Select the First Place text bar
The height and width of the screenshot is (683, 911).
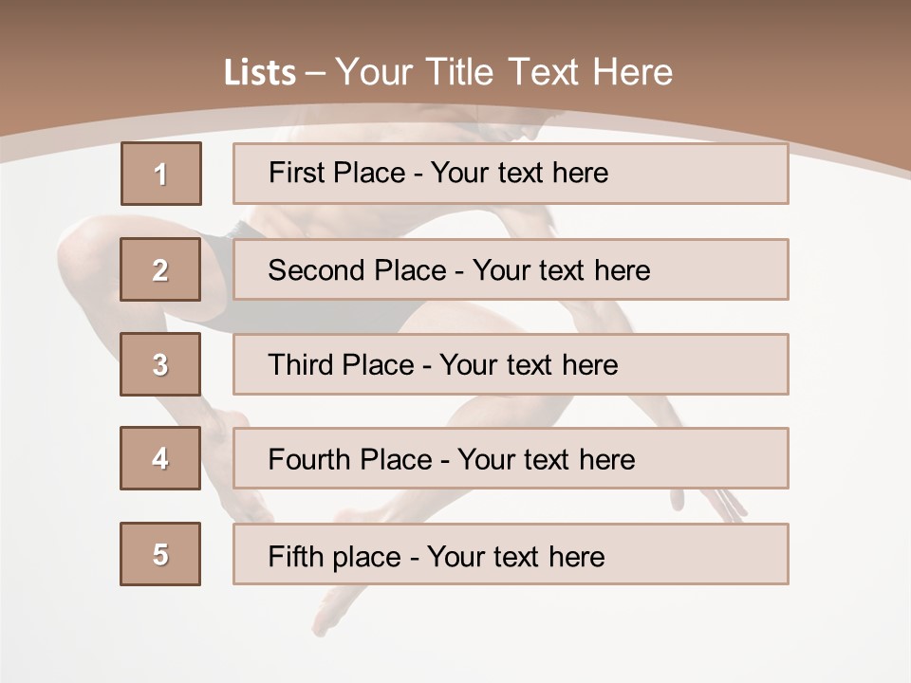511,174
